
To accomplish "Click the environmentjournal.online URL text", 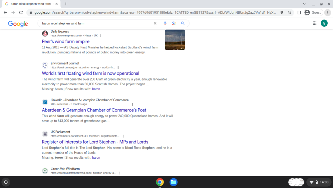I will coord(83,67).
